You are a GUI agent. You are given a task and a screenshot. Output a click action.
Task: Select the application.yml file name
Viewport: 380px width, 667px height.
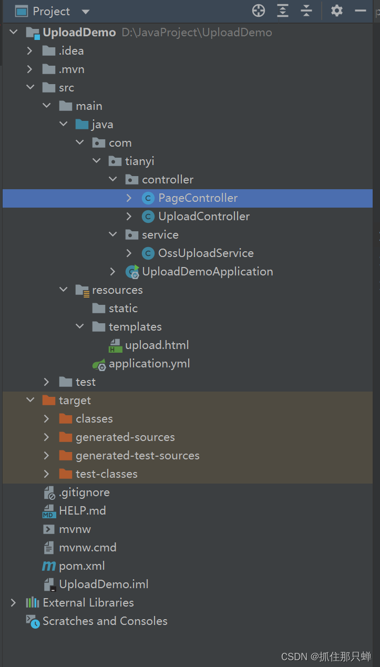tap(149, 364)
